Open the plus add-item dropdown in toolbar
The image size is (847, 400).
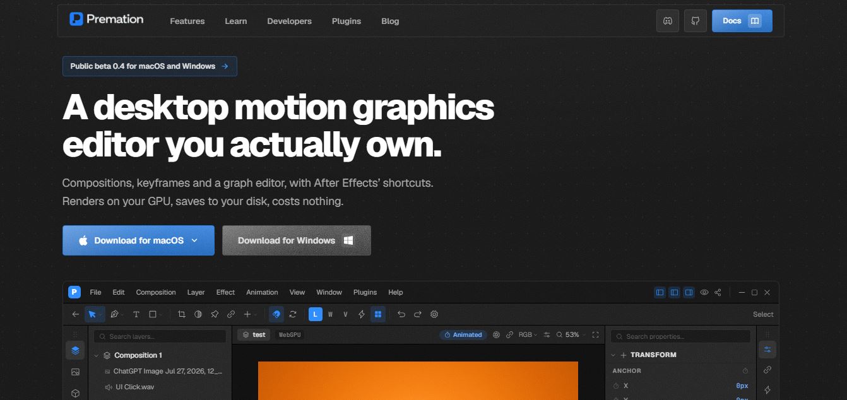250,314
